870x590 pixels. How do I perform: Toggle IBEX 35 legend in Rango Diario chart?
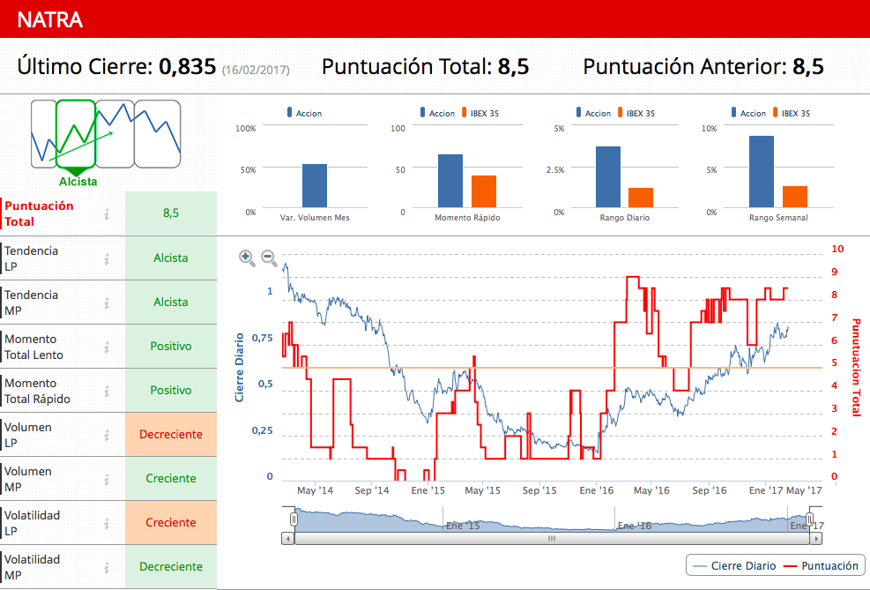pyautogui.click(x=636, y=113)
